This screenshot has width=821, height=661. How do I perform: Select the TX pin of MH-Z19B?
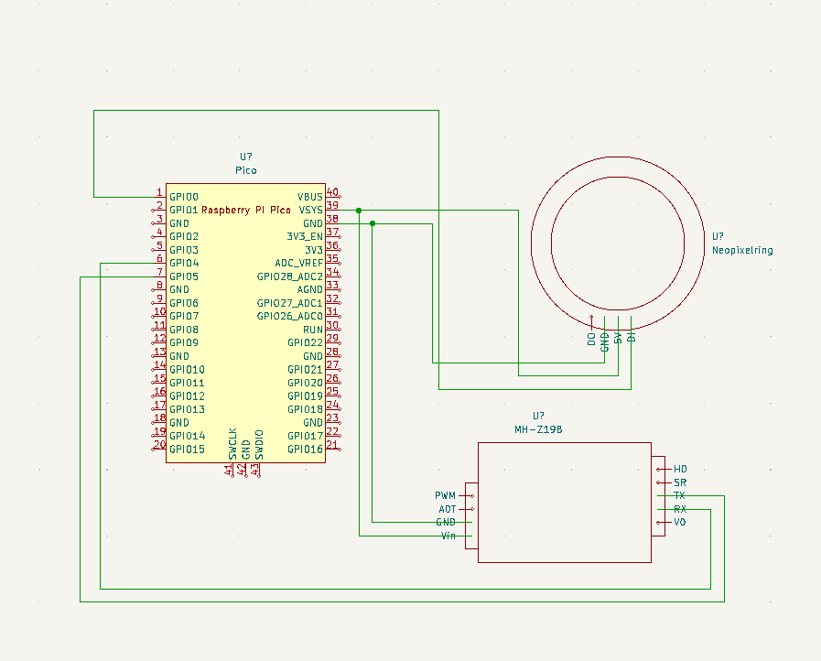point(679,495)
